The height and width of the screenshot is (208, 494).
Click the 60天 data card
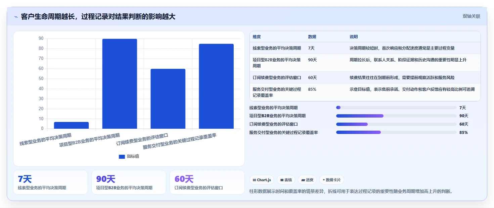207,182
